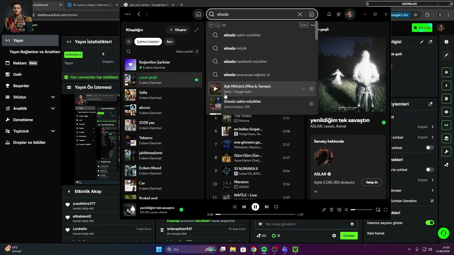454x255 pixels.
Task: Open the Yakın tarihli sort dropdown
Action: click(x=187, y=51)
